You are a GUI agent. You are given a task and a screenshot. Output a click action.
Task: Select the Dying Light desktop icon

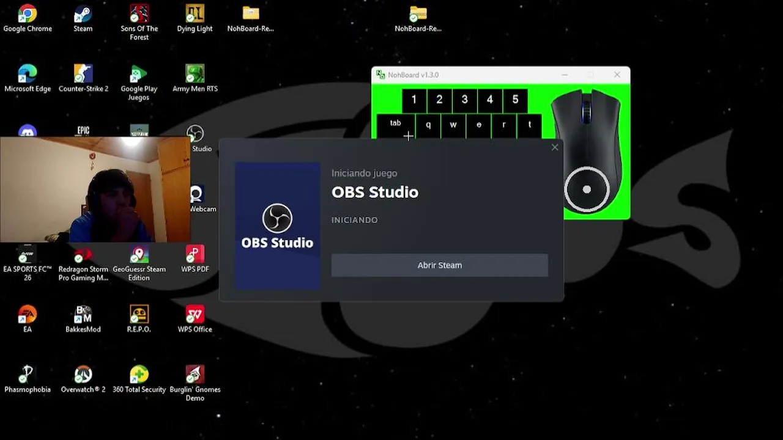(x=195, y=18)
